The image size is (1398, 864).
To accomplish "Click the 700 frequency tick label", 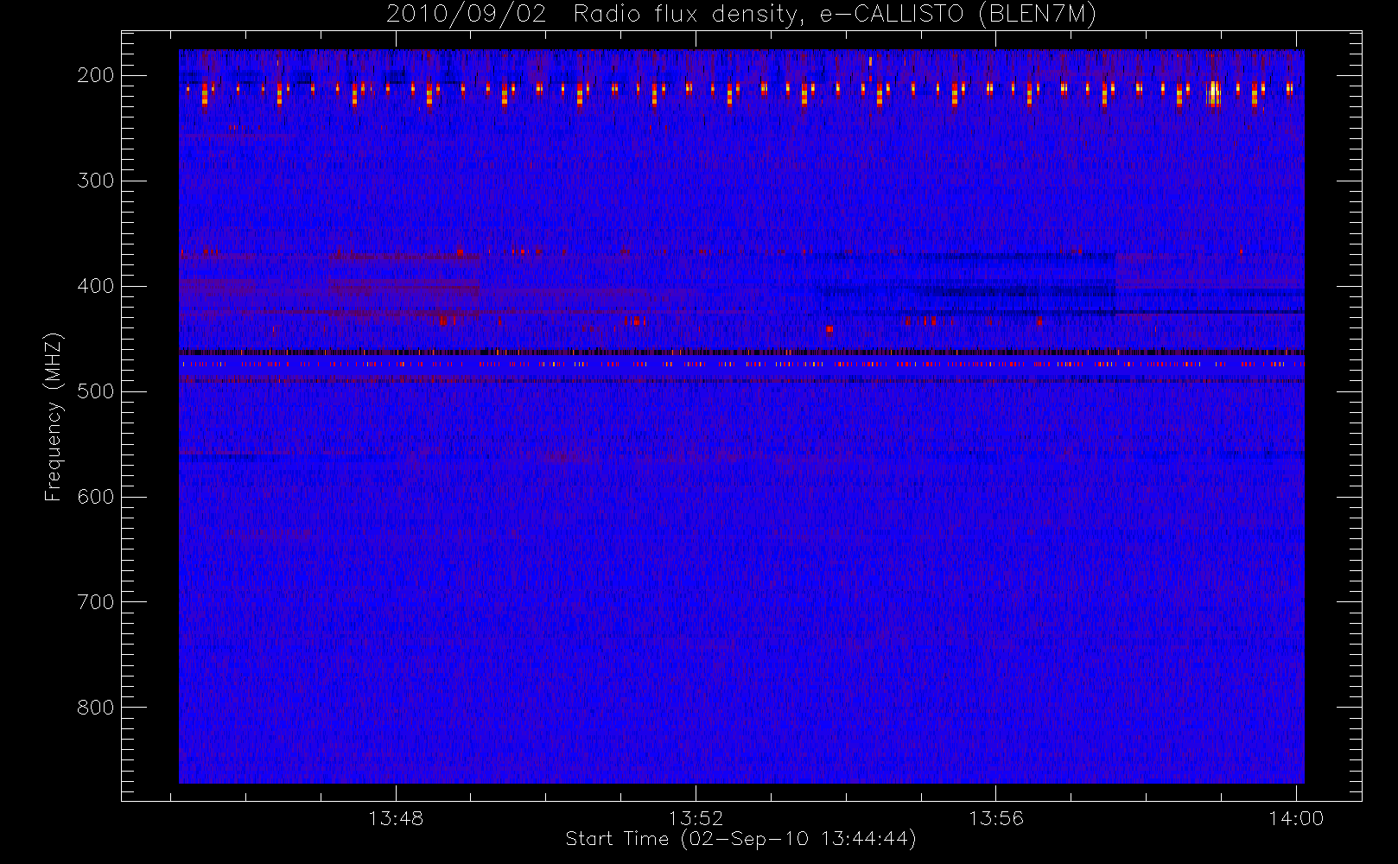I will click(x=96, y=602).
